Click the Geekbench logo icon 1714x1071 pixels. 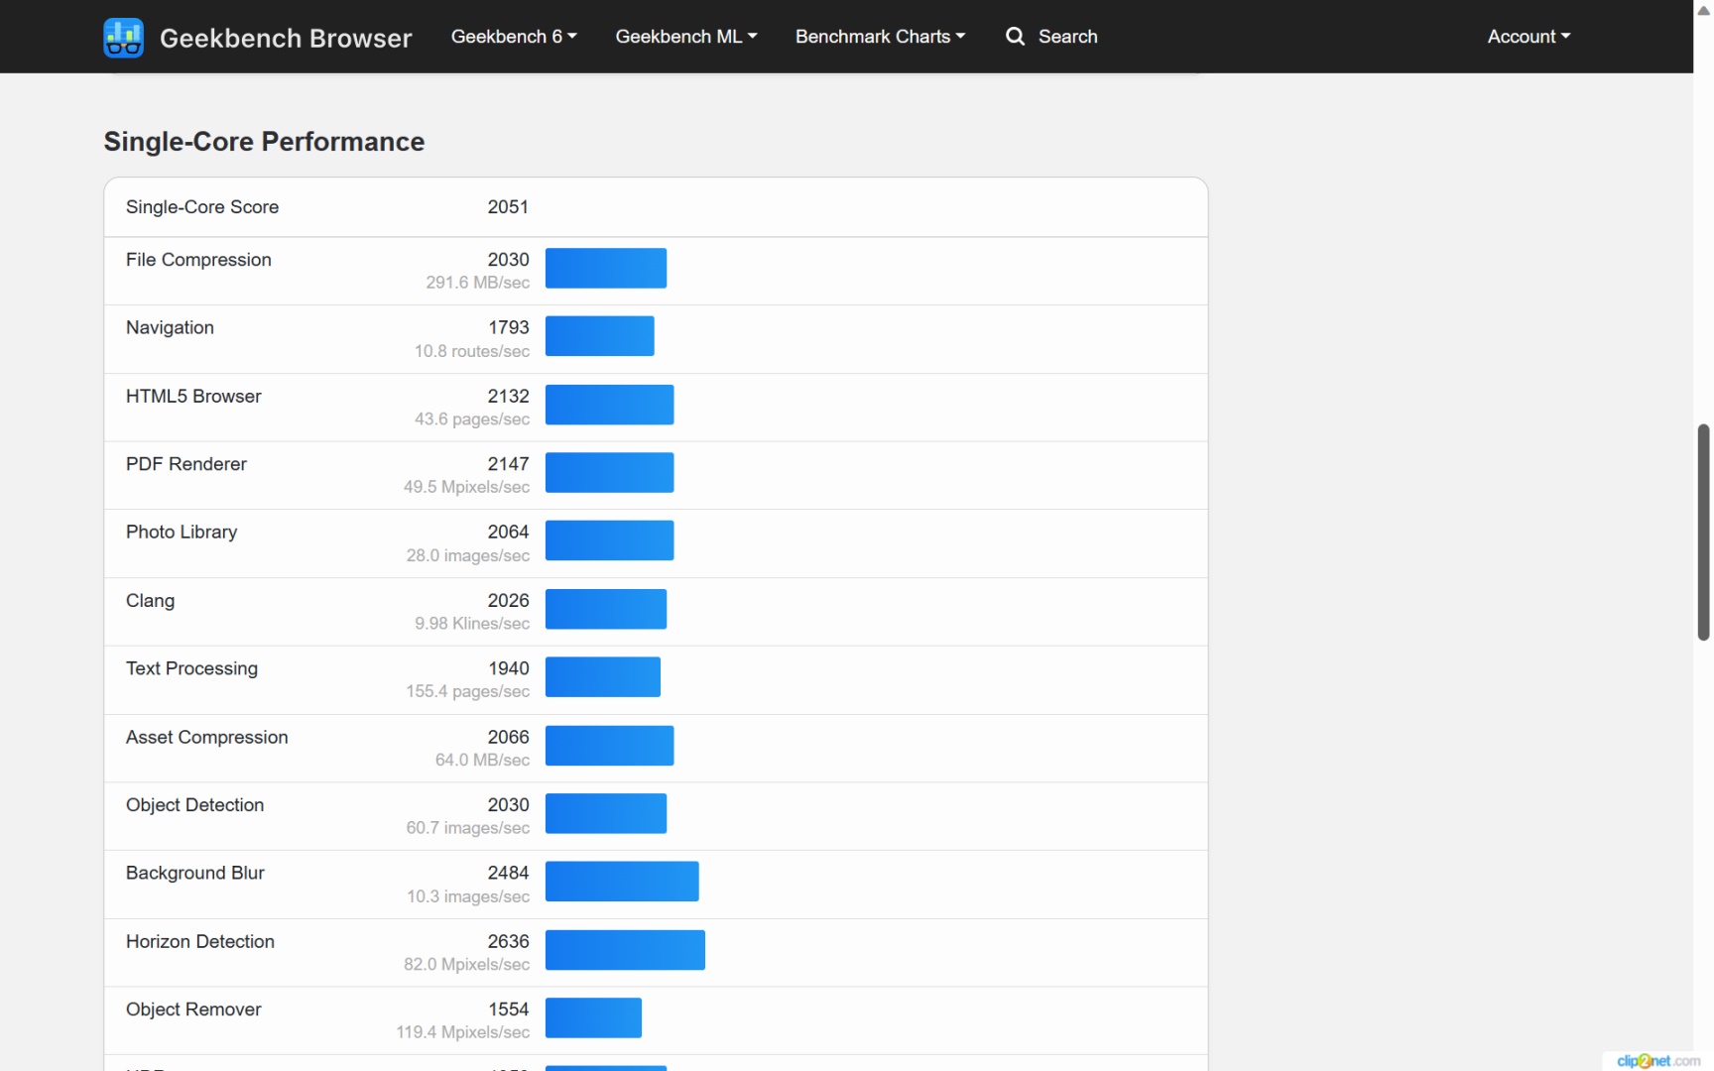[x=123, y=38]
